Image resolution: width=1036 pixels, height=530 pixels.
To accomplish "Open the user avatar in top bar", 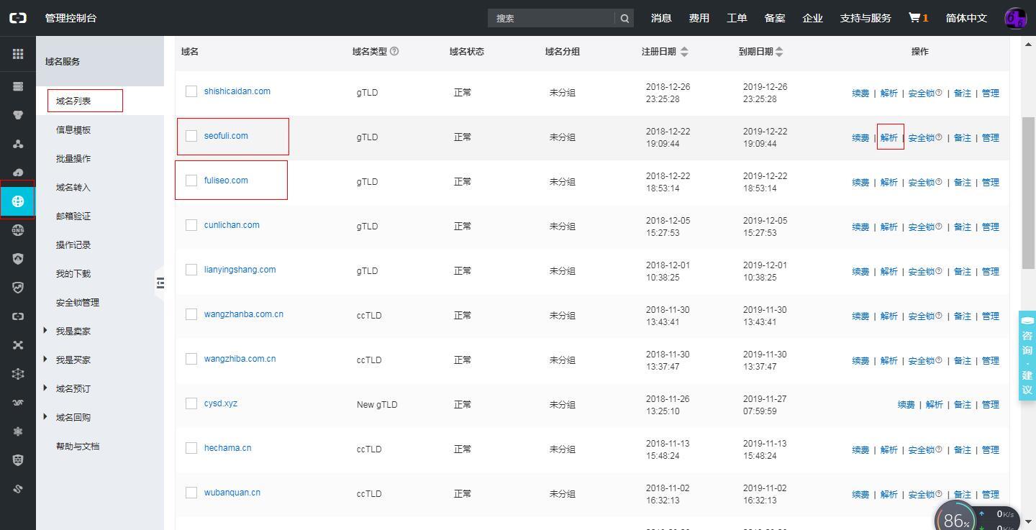I will pyautogui.click(x=1015, y=18).
